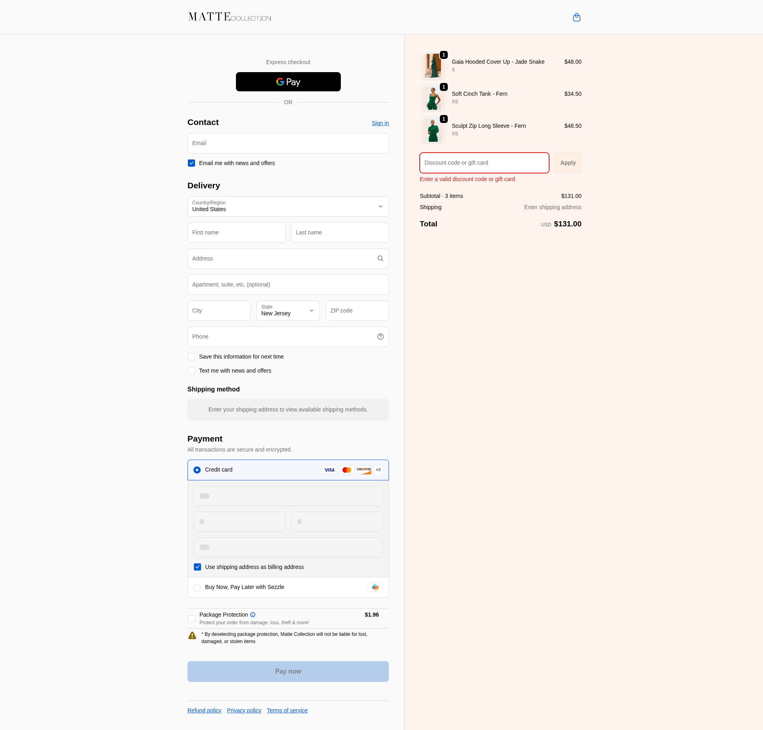Open the Country/Region dropdown
This screenshot has width=763, height=730.
tap(288, 206)
